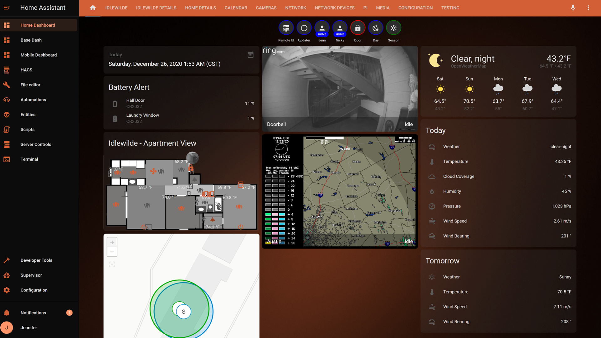Click the Remote UI badge icon
601x338 pixels.
coord(286,28)
